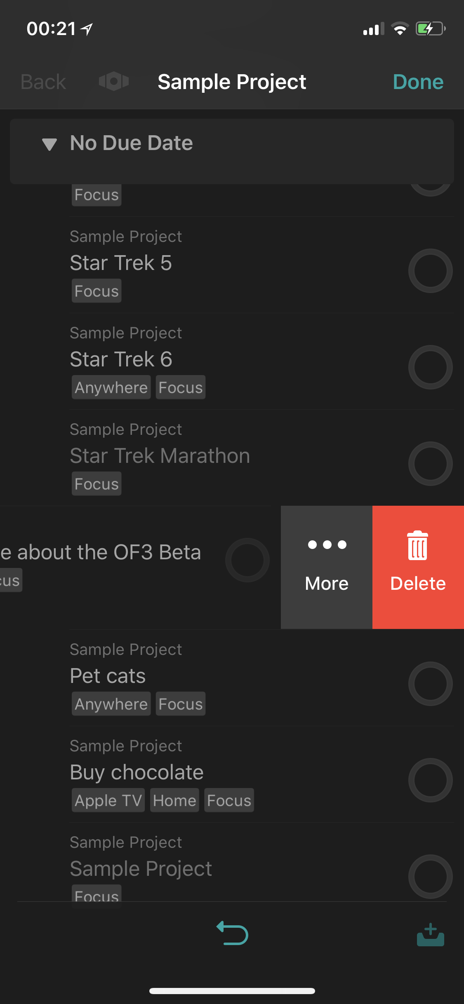Mark Star Trek 5 as complete
This screenshot has width=464, height=1004.
(x=430, y=271)
